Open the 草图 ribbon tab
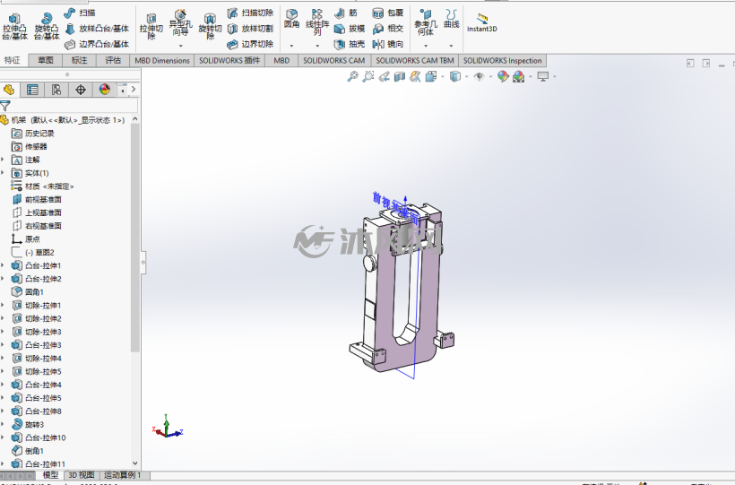The height and width of the screenshot is (485, 735). (x=46, y=60)
